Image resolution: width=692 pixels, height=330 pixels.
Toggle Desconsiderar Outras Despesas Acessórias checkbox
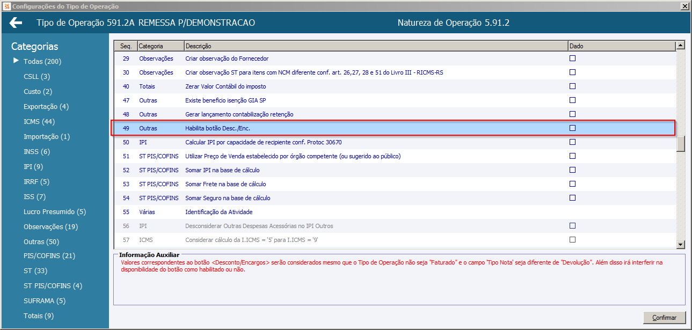[x=572, y=225]
